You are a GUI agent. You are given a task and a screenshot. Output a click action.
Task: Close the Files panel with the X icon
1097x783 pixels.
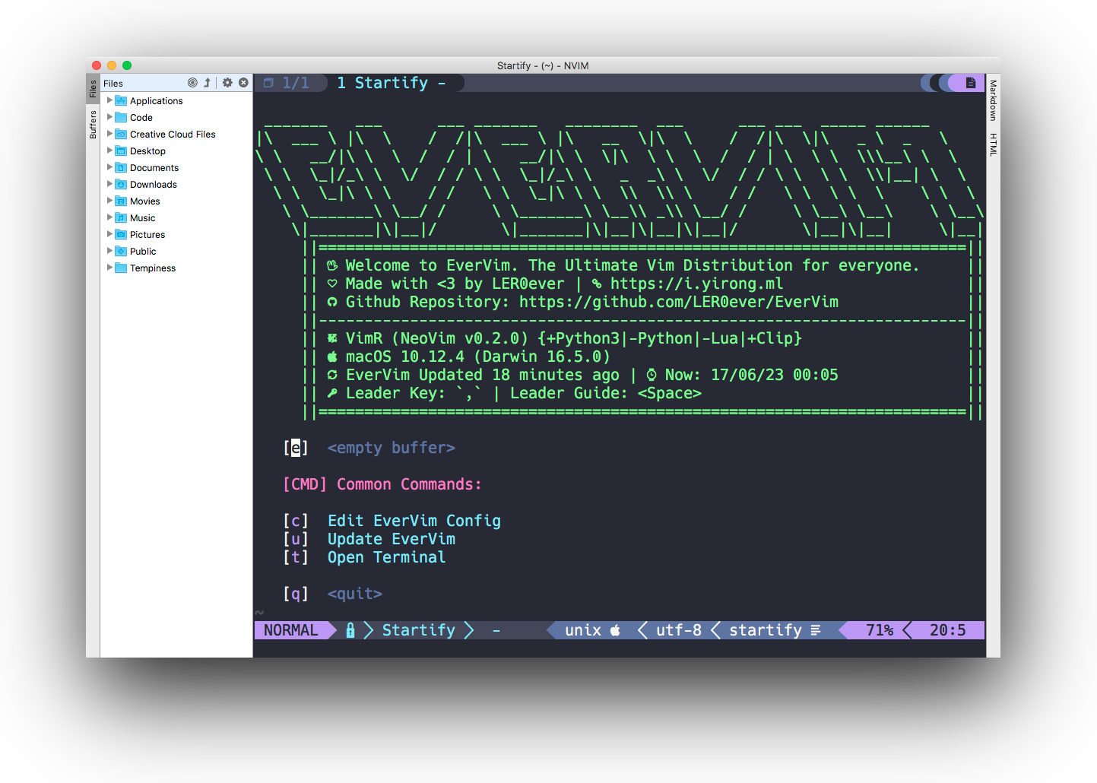[243, 83]
